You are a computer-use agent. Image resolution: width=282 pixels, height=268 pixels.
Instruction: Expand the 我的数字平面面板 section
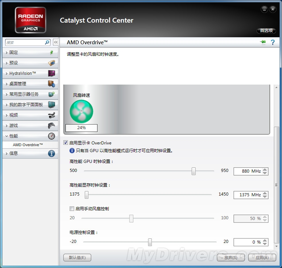(30, 105)
